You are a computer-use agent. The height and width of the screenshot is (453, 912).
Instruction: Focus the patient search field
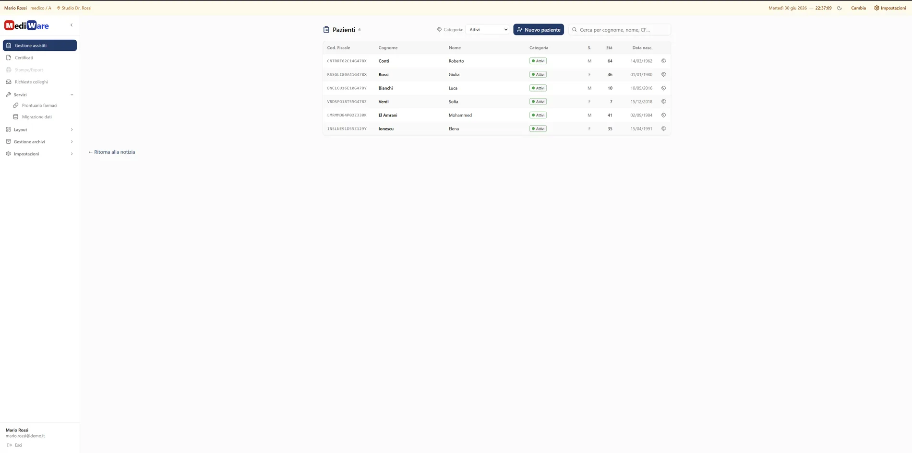pyautogui.click(x=620, y=30)
